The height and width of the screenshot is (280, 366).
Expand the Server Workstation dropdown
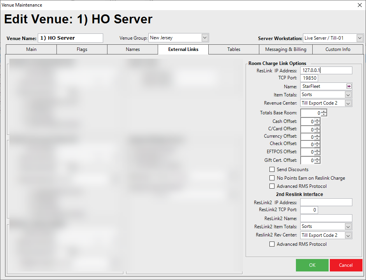click(360, 38)
